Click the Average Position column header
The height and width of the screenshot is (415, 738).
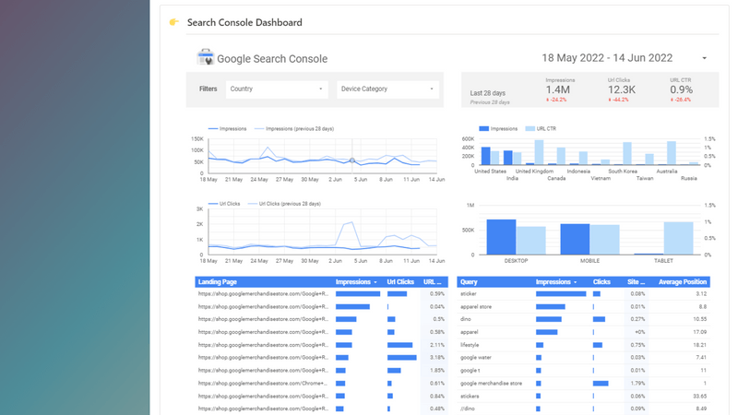click(x=683, y=282)
